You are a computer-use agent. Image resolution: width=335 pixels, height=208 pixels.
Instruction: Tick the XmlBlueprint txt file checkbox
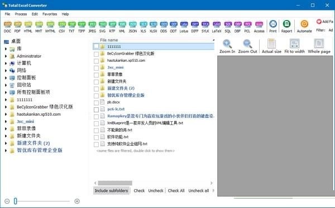pos(96,123)
